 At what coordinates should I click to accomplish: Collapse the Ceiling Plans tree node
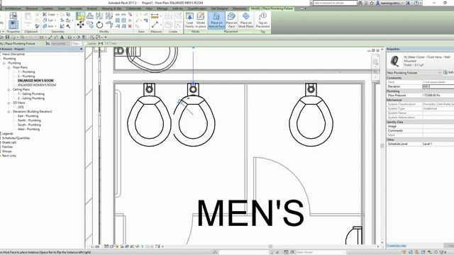pos(9,90)
